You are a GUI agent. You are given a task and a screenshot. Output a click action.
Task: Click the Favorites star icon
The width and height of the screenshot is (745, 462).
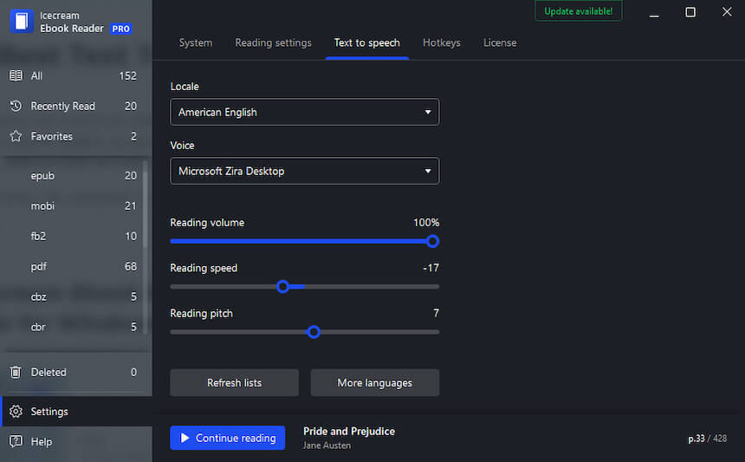16,136
